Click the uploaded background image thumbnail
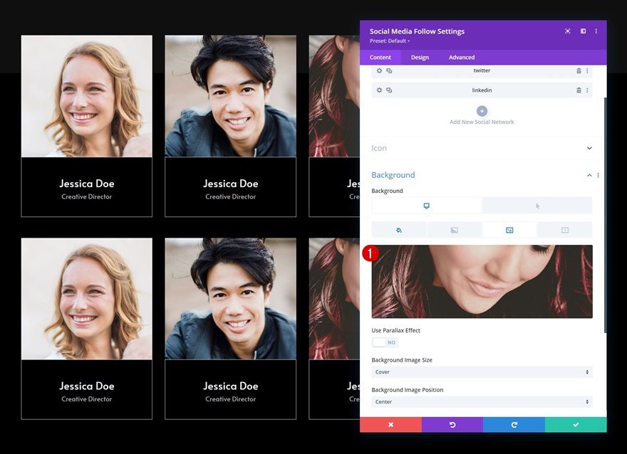This screenshot has height=454, width=627. click(482, 281)
